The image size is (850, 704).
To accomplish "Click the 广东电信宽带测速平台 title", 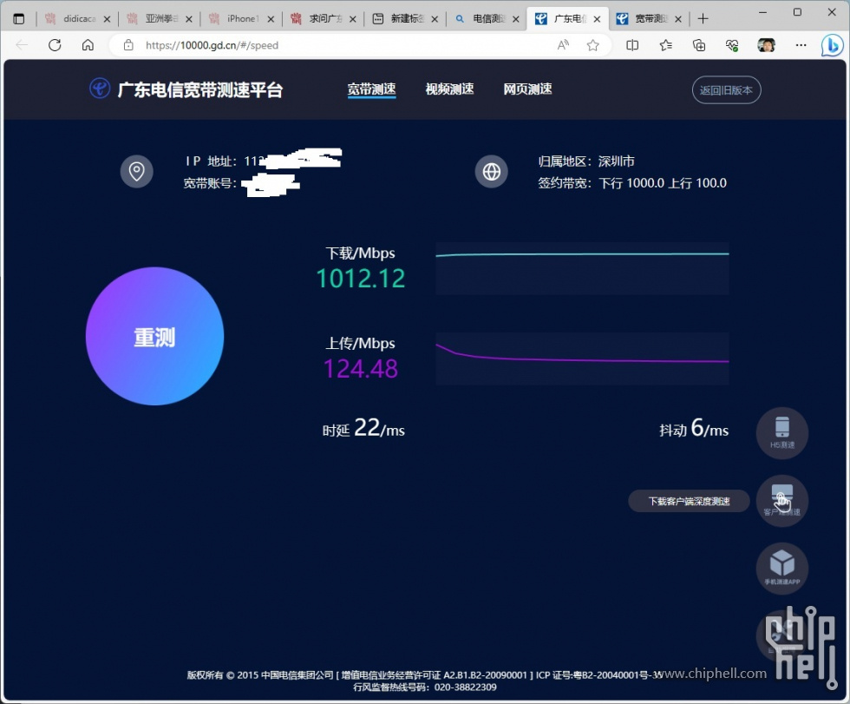I will (x=200, y=89).
